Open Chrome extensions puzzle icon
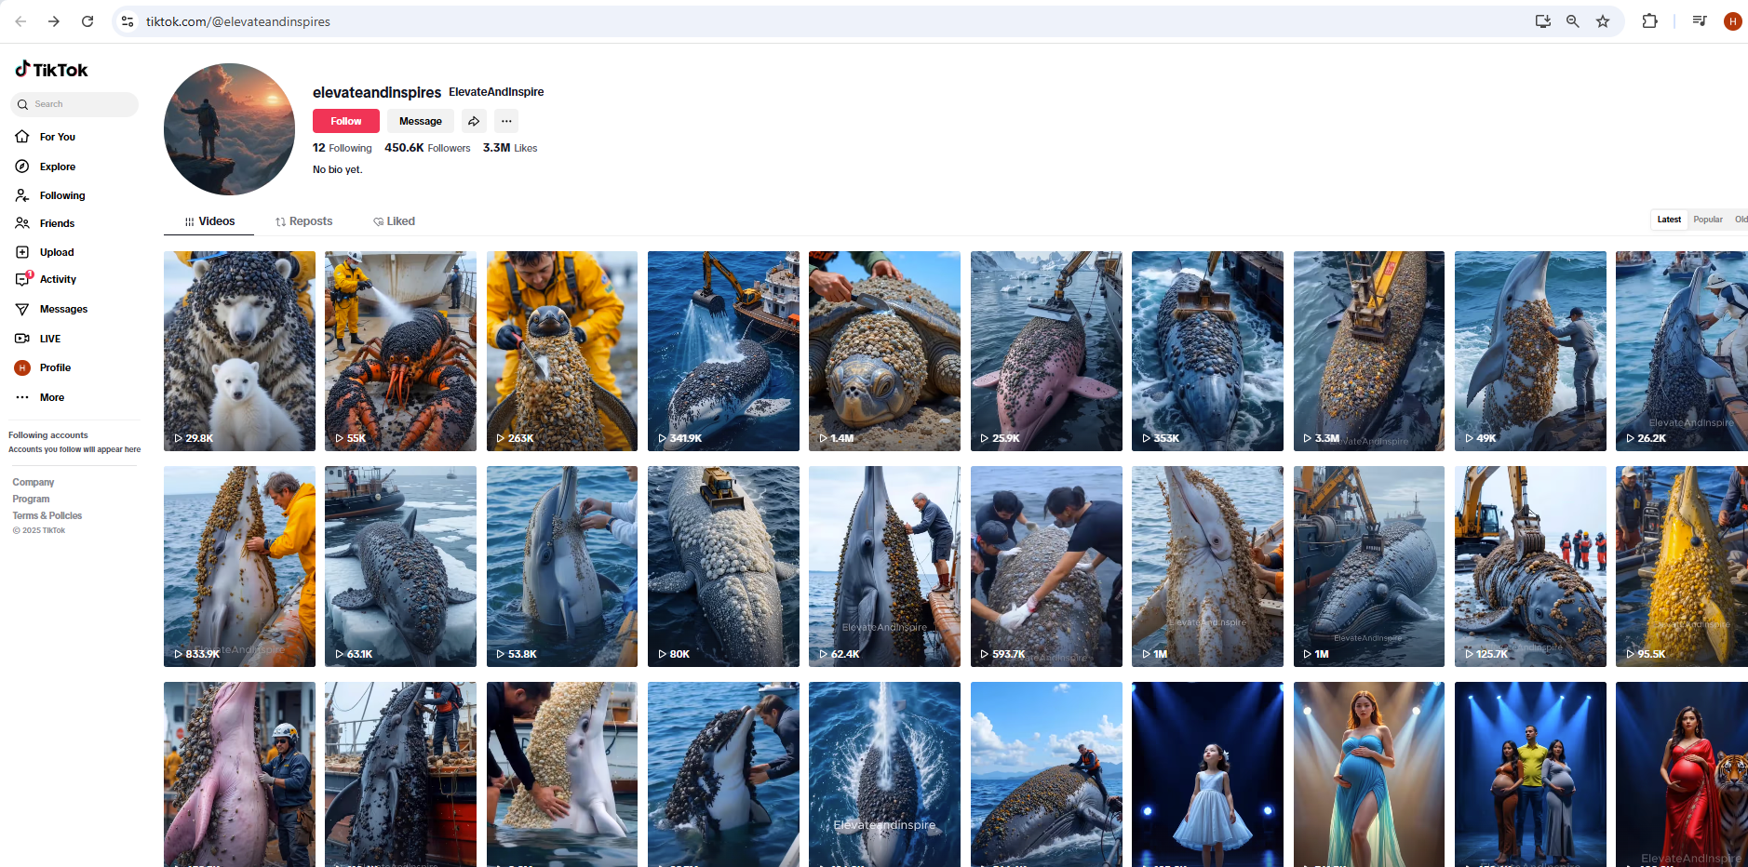 tap(1649, 21)
